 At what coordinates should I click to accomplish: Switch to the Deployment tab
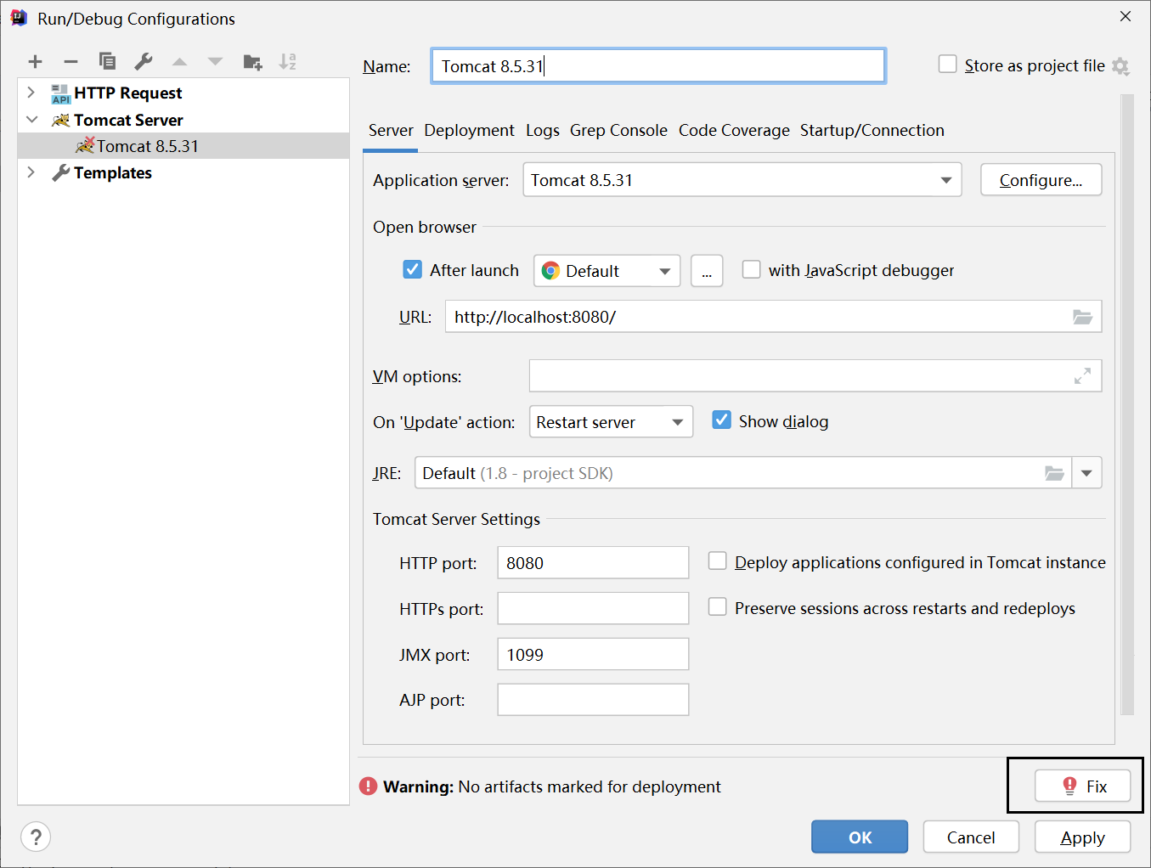tap(469, 130)
